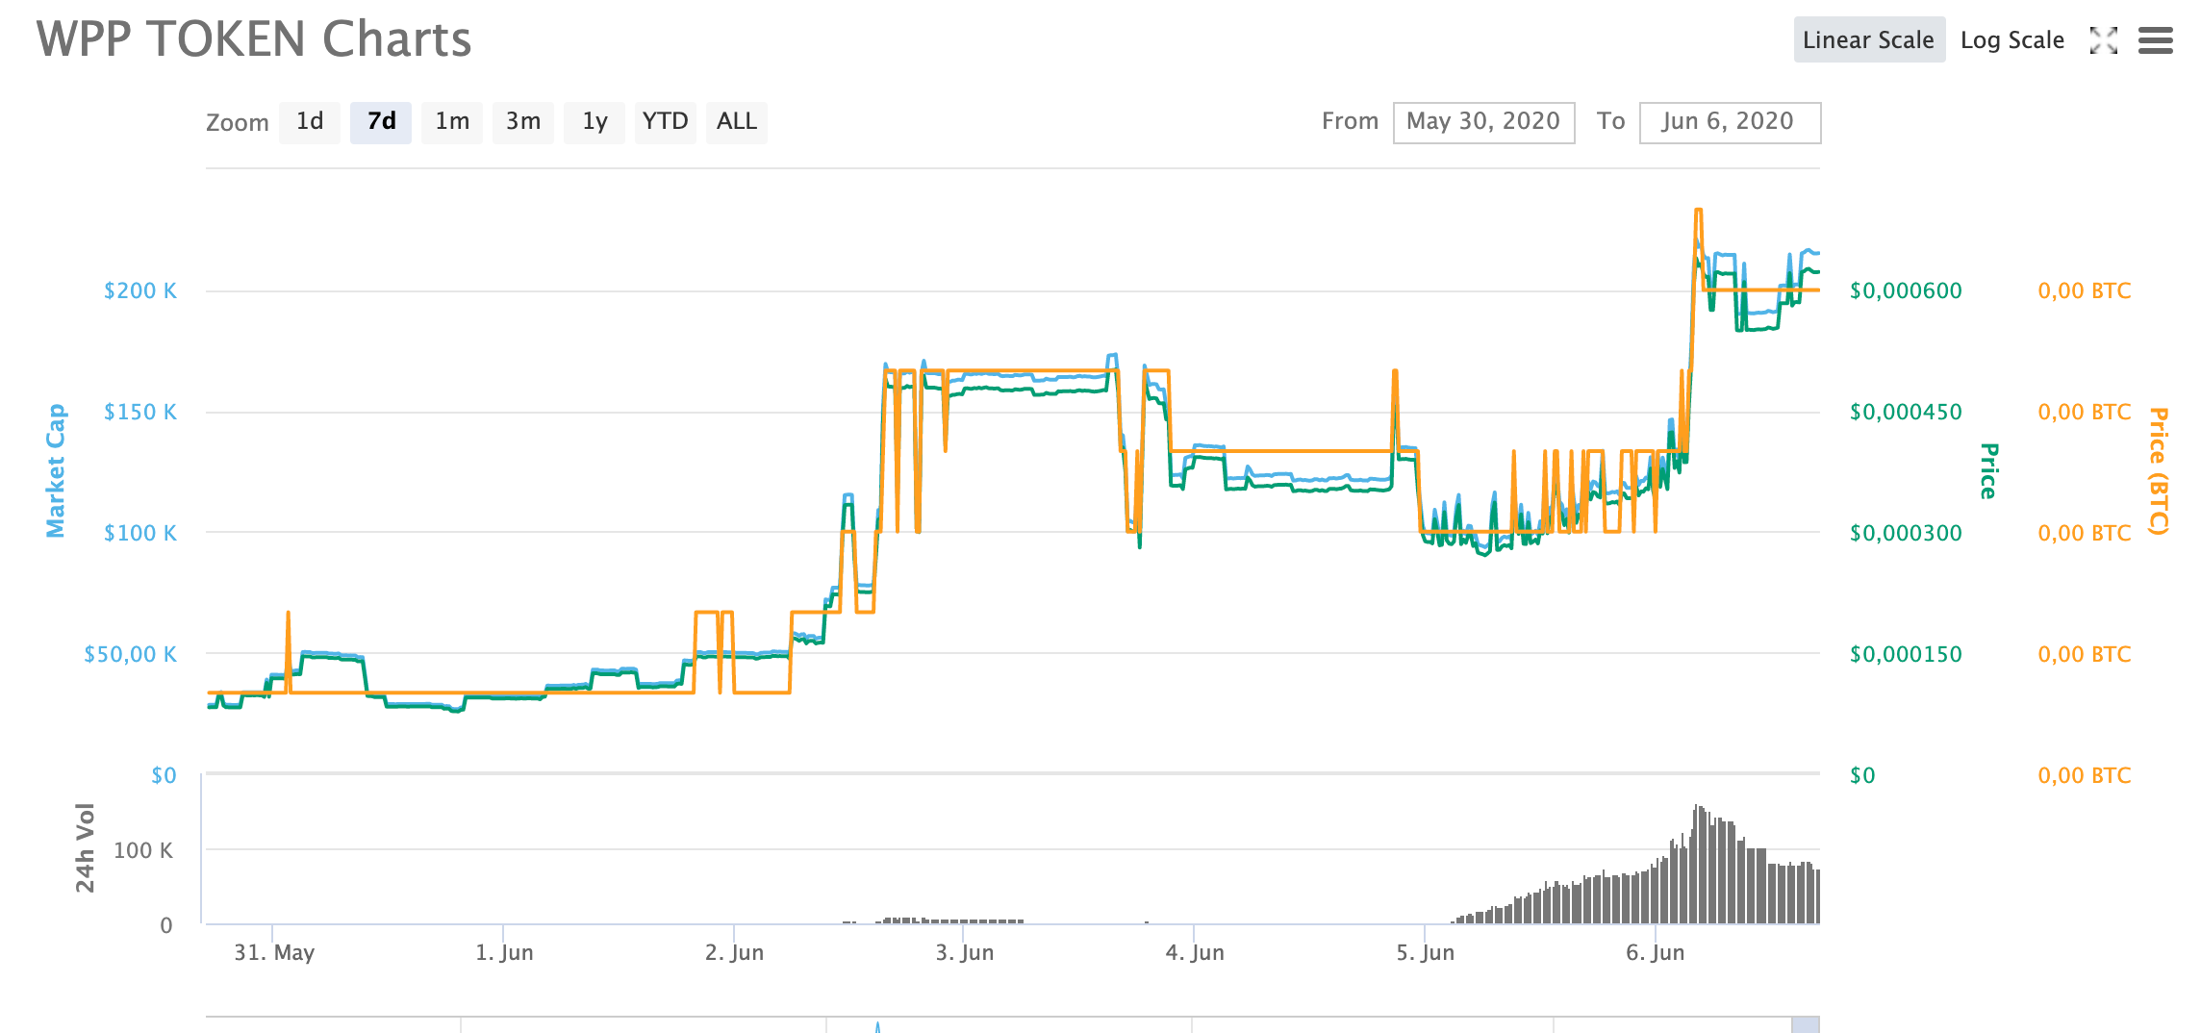This screenshot has width=2201, height=1033.
Task: Set zoom range to 3m
Action: point(523,122)
